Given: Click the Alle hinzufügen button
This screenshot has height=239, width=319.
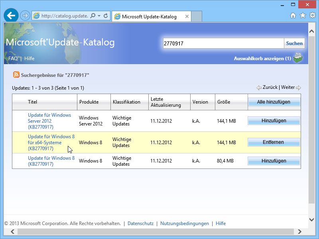Looking at the screenshot, I should (x=274, y=102).
